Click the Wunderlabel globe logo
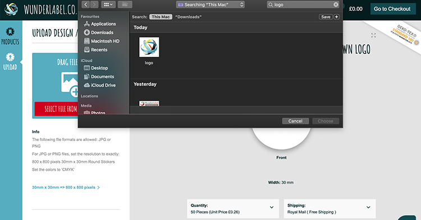The image size is (421, 220). 11,9
